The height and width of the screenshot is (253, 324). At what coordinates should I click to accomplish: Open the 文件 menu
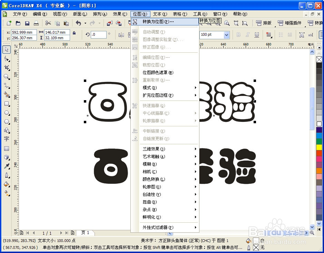pos(20,14)
